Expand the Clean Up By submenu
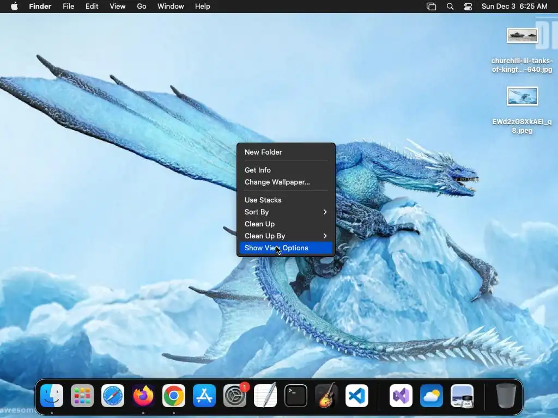Screen dimensions: 558x418 pyautogui.click(x=286, y=236)
